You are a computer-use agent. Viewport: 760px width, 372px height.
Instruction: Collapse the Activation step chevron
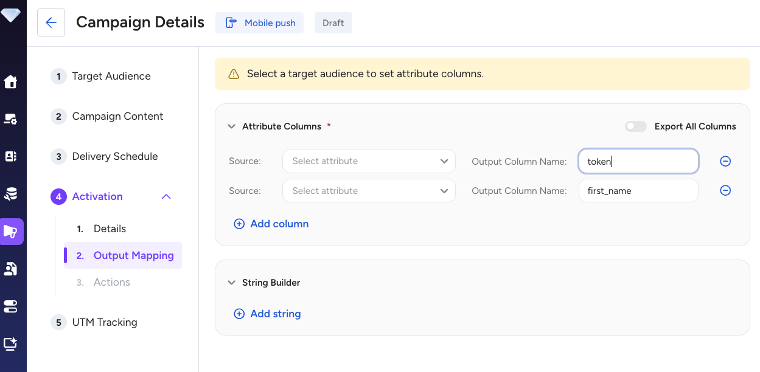[x=166, y=196]
